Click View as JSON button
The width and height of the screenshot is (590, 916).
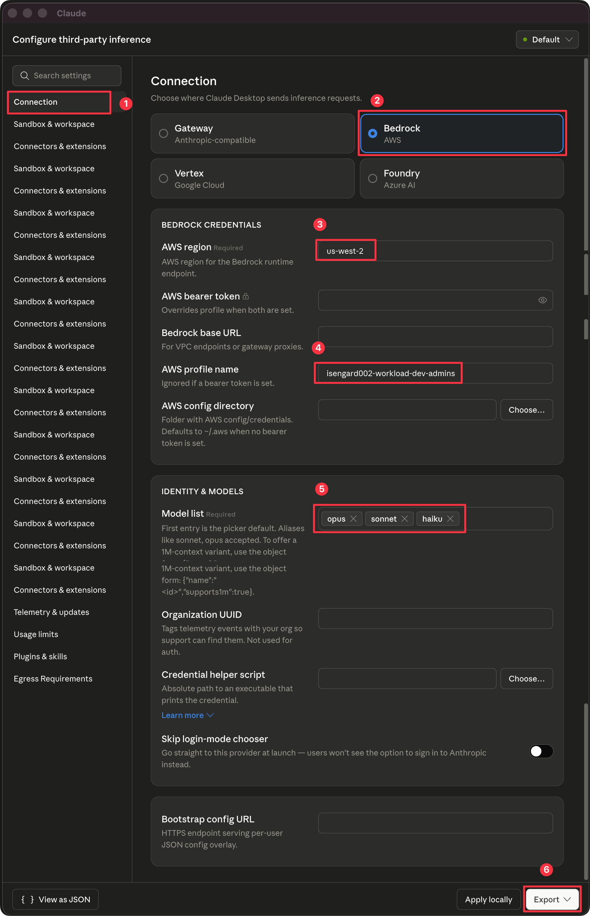pyautogui.click(x=55, y=899)
